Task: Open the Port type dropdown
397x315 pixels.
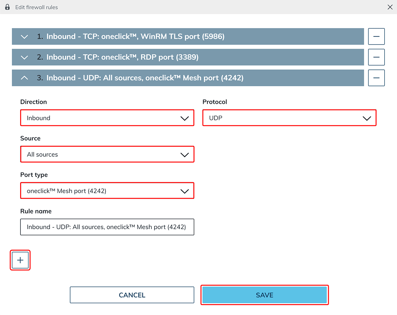Action: pyautogui.click(x=107, y=191)
